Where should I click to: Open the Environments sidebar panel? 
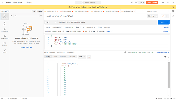tap(5, 30)
